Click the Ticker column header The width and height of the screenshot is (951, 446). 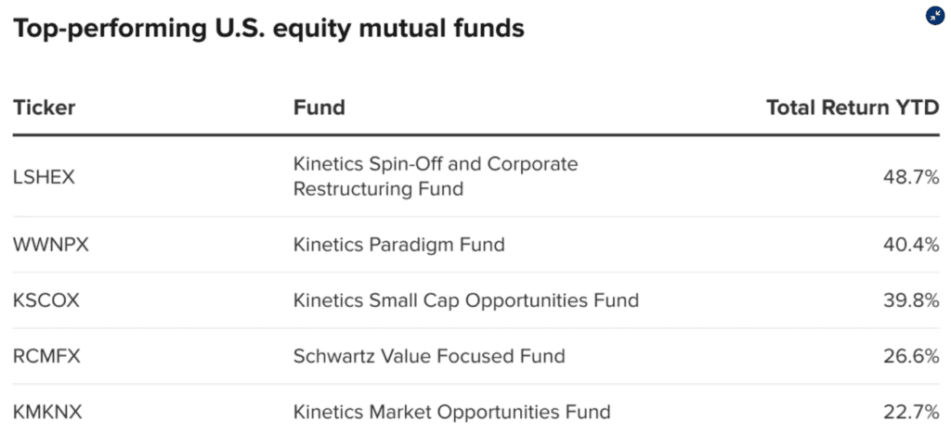45,108
